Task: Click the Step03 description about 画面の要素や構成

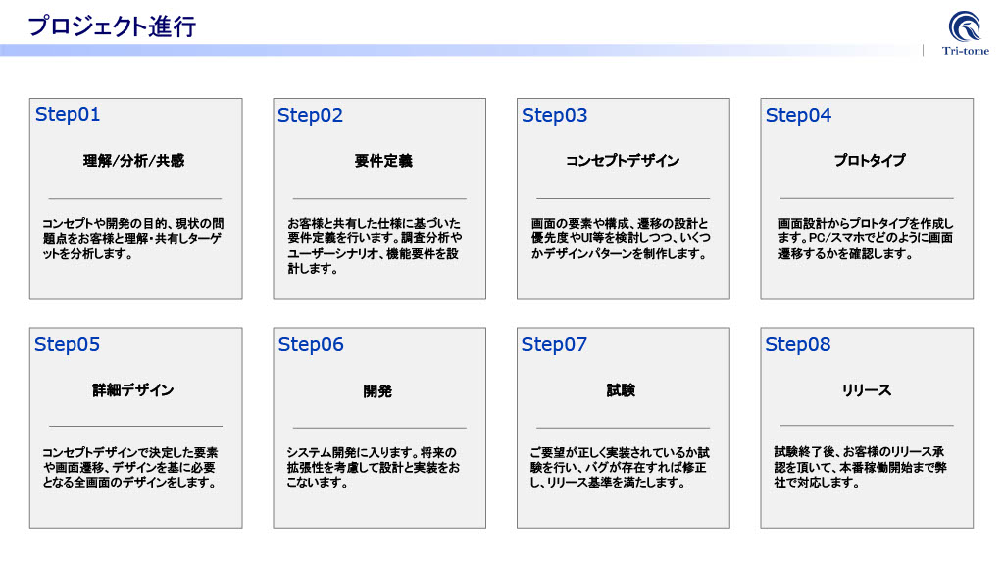Action: pos(622,238)
